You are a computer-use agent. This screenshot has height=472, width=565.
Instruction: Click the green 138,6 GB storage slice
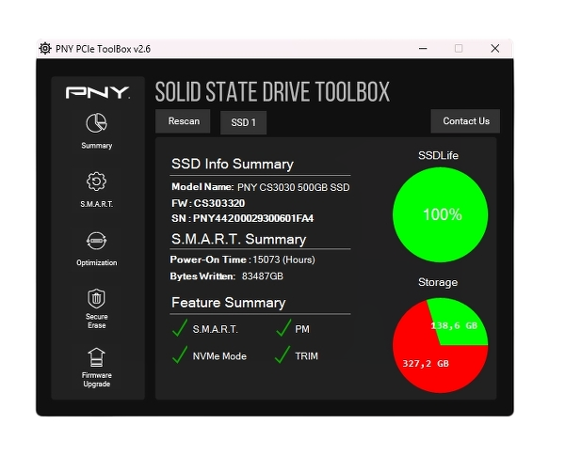click(460, 322)
